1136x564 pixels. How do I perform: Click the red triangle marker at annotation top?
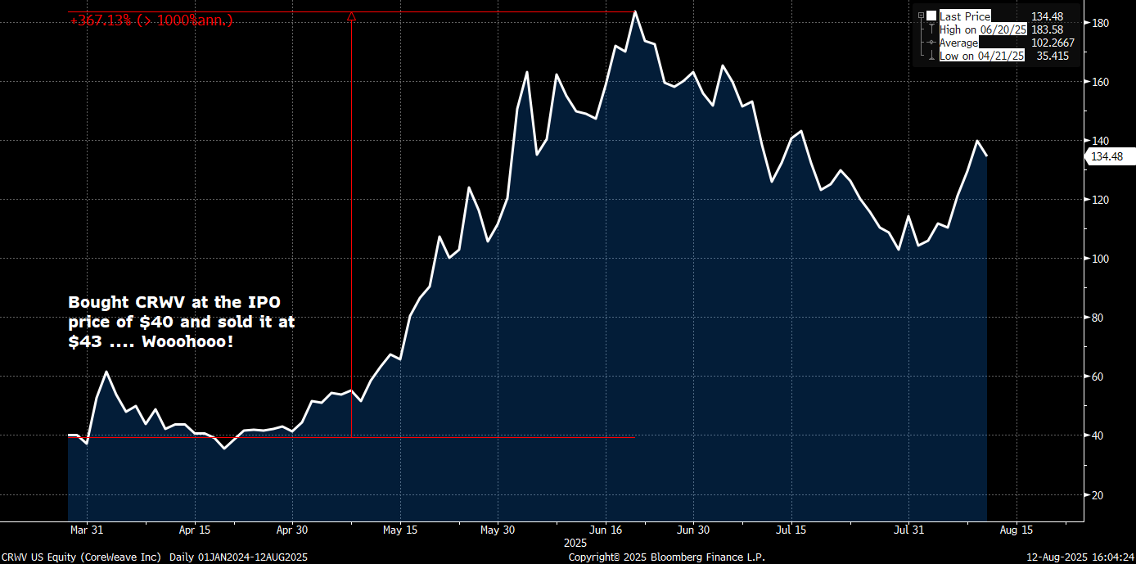[351, 16]
